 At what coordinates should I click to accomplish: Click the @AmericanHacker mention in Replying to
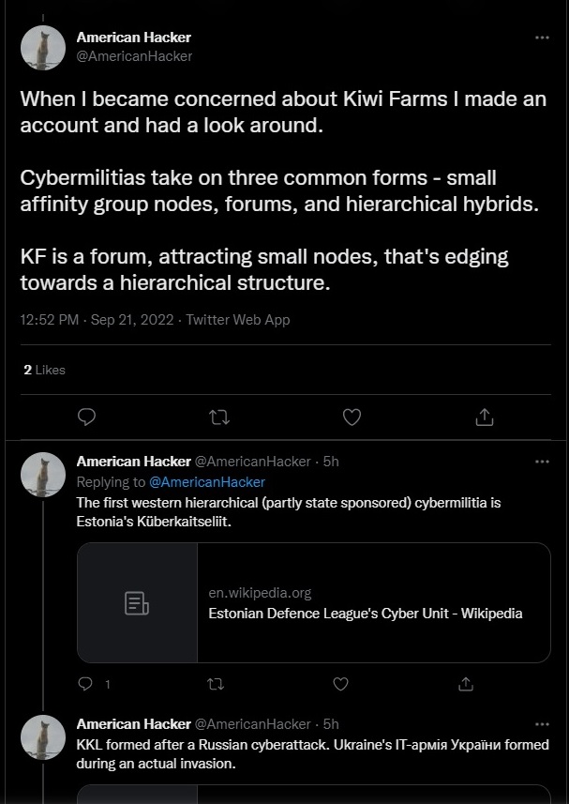click(207, 482)
